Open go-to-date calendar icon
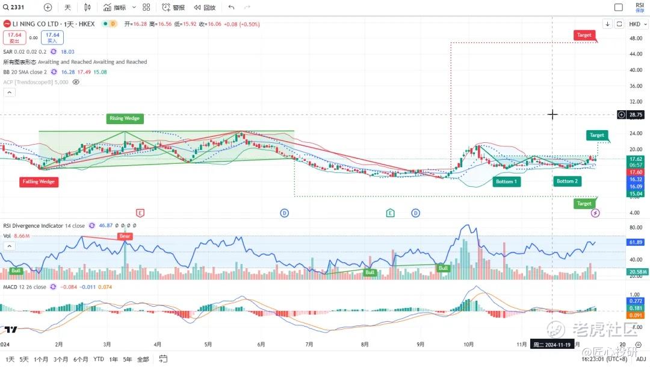The image size is (650, 367). 163,359
